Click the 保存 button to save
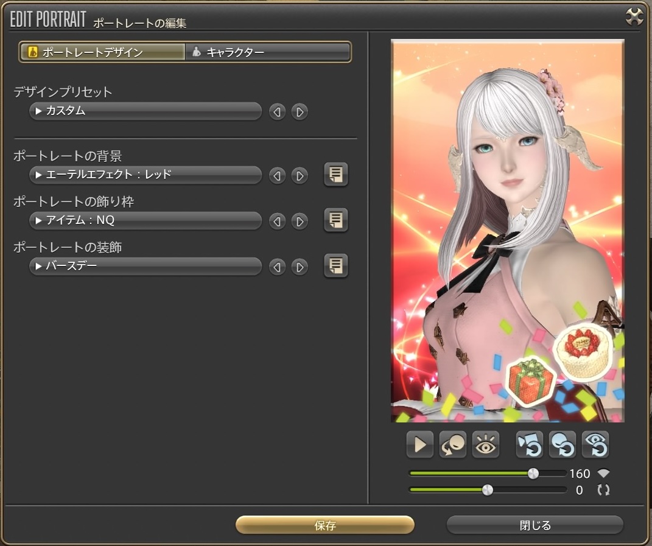Viewport: 652px width, 546px height. [325, 525]
